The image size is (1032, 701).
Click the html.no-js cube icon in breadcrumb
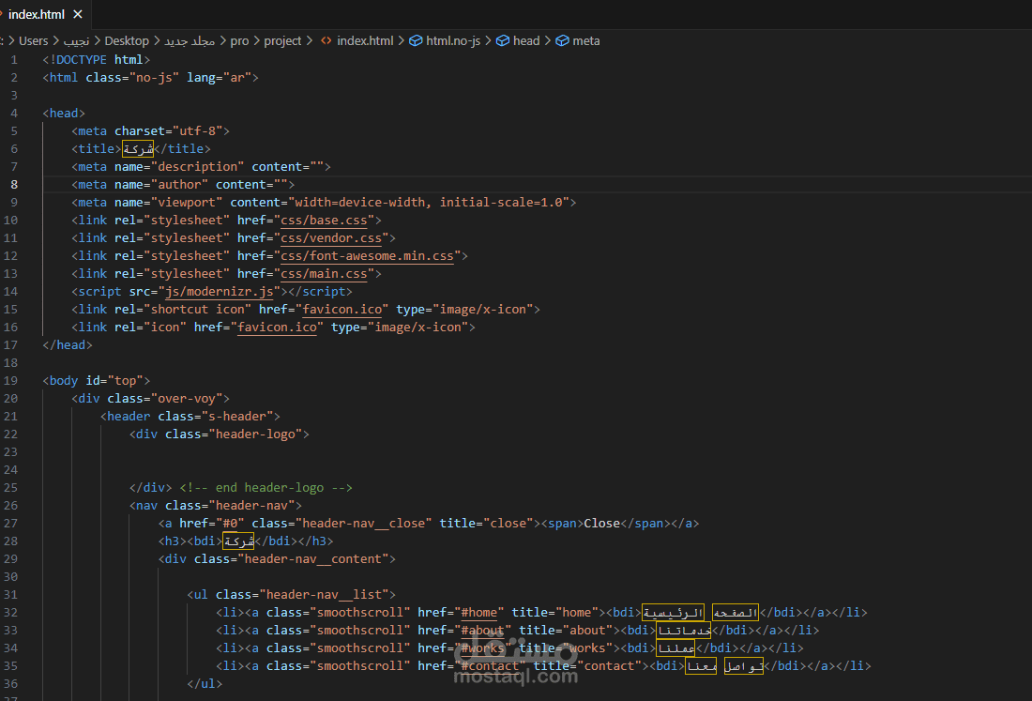[x=416, y=40]
